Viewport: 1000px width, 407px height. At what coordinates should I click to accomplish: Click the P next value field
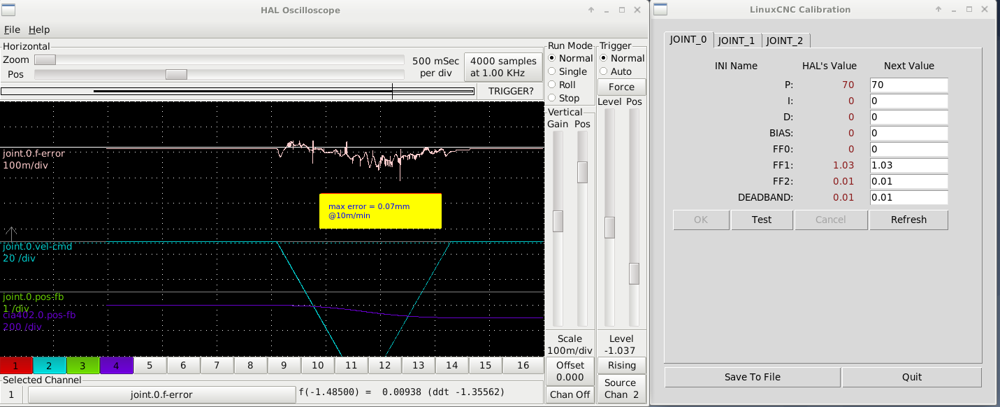tap(908, 85)
